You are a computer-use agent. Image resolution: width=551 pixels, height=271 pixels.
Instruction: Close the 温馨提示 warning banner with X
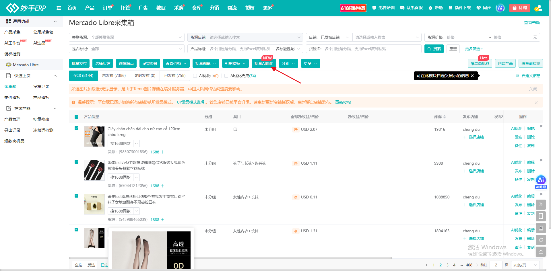point(536,103)
